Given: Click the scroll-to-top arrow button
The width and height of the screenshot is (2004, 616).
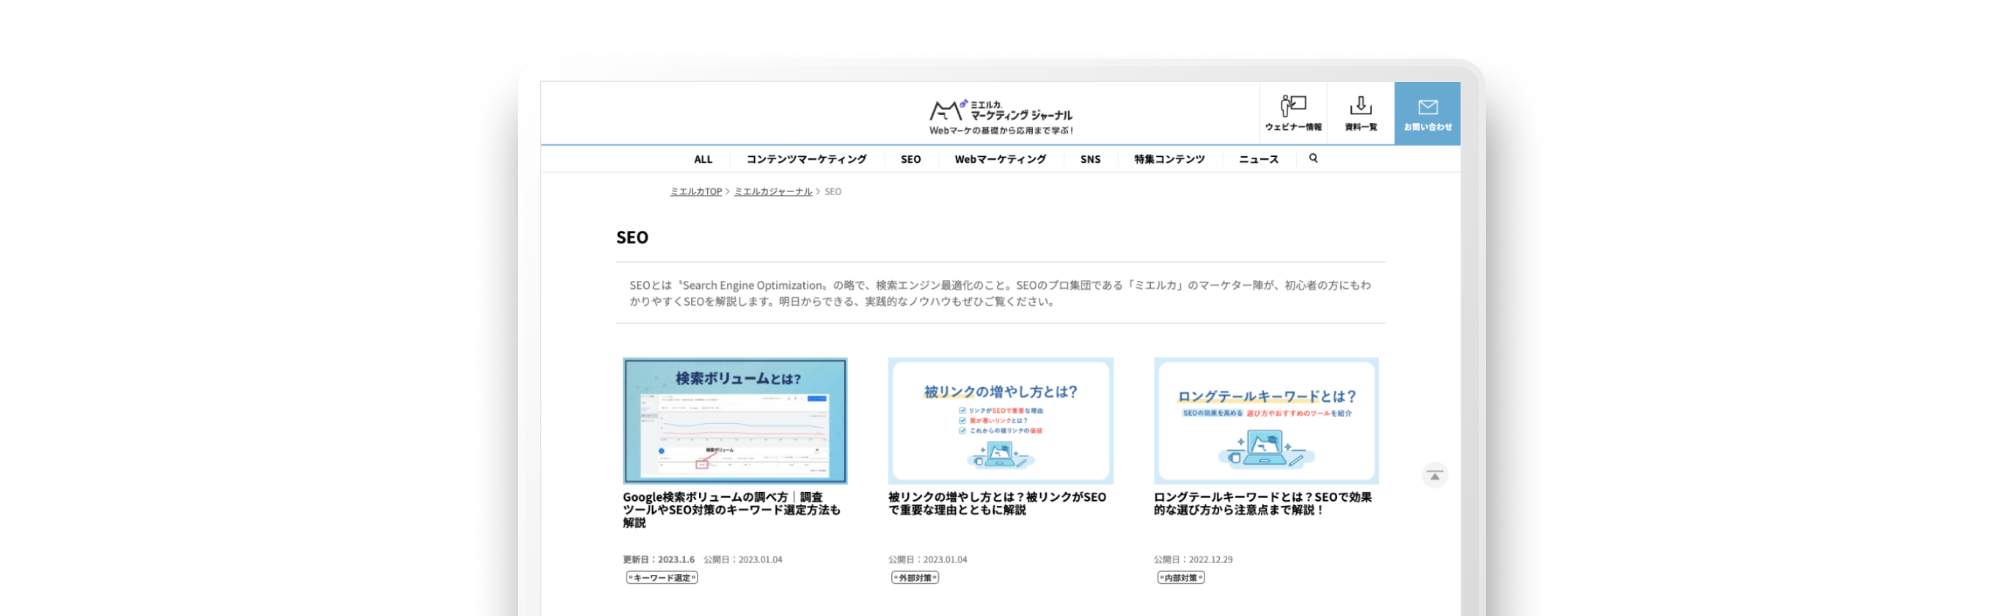Looking at the screenshot, I should tap(1435, 475).
